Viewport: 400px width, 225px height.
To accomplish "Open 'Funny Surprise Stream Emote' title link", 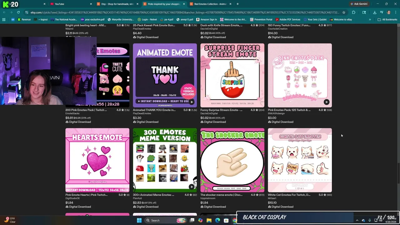I will click(221, 110).
